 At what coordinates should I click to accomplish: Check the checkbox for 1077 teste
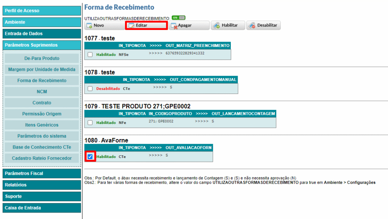(90, 55)
